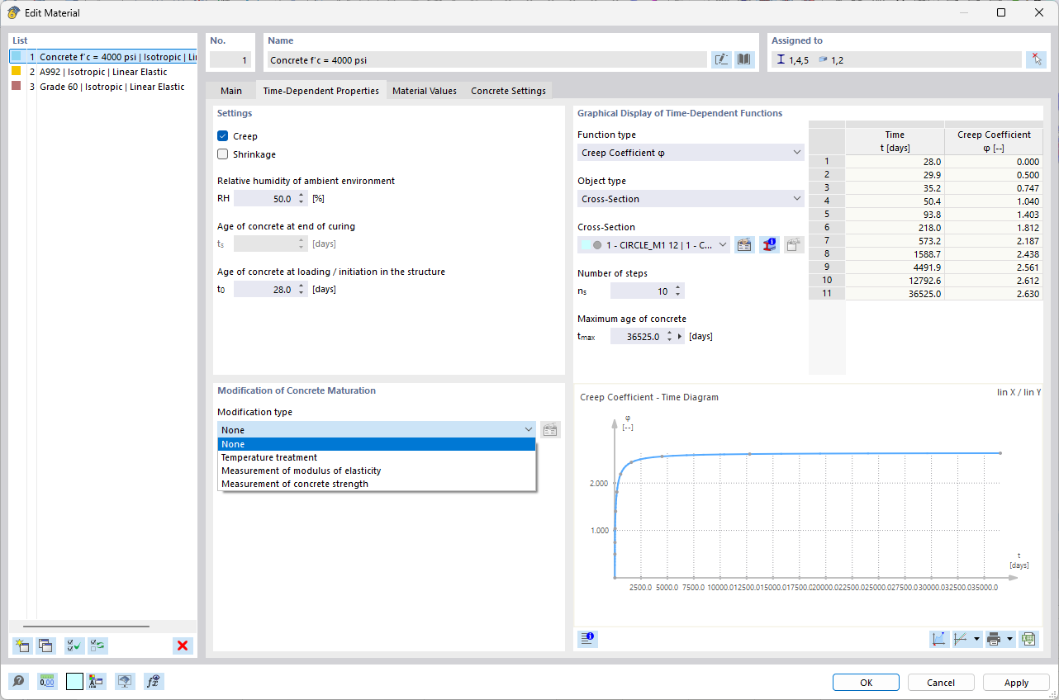Image resolution: width=1059 pixels, height=700 pixels.
Task: Open the Cross-Section dropdown
Action: click(x=653, y=245)
